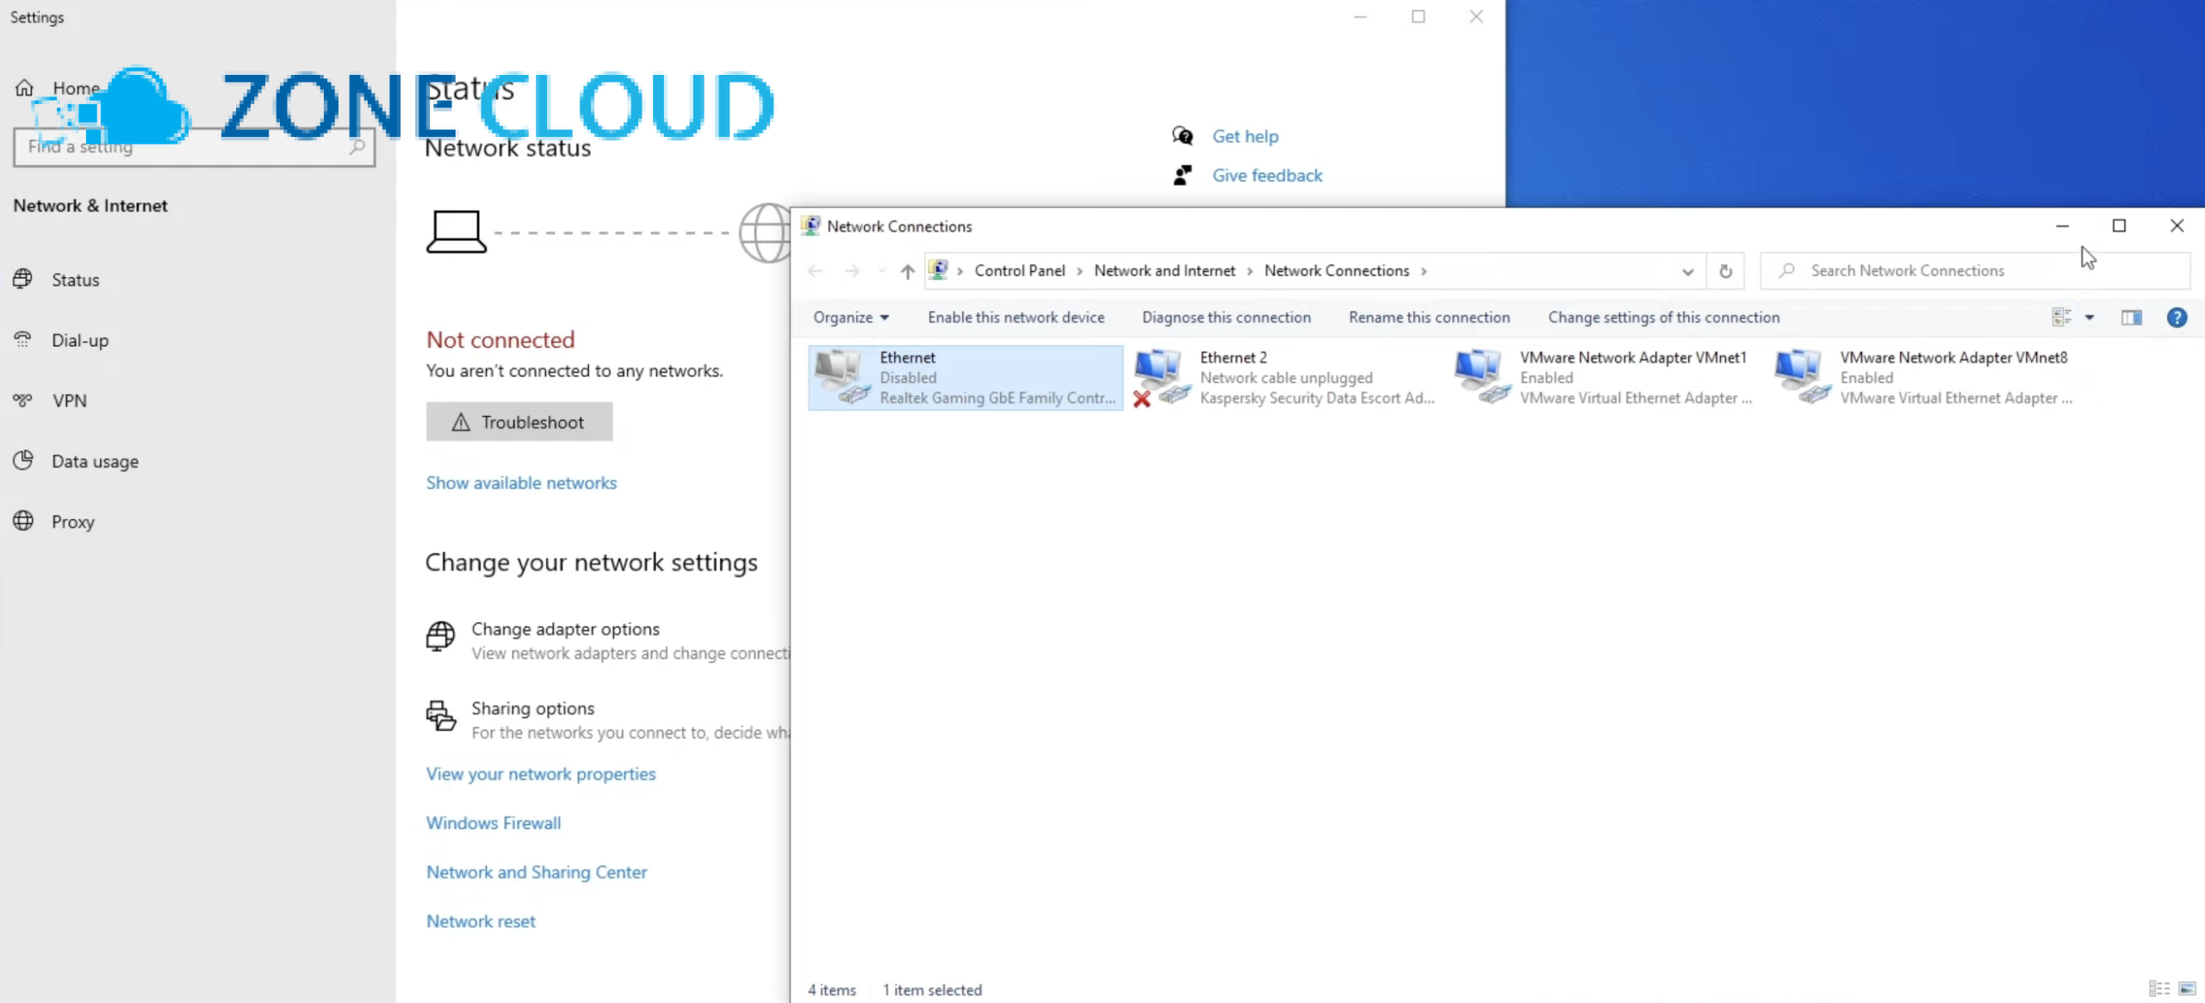Expand chevron after Network and Internet breadcrumb

pos(1250,271)
